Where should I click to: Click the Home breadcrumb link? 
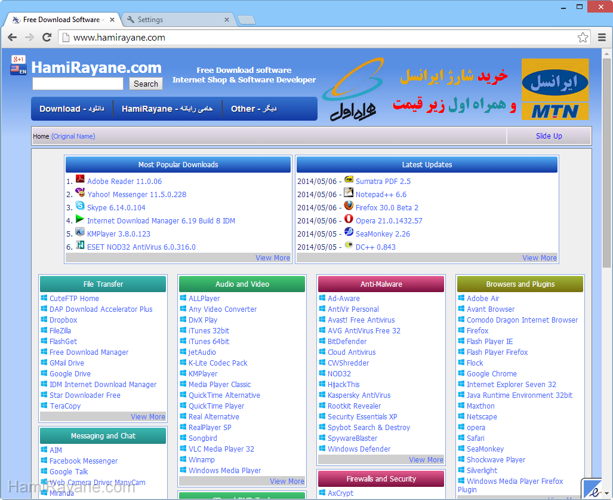(41, 136)
